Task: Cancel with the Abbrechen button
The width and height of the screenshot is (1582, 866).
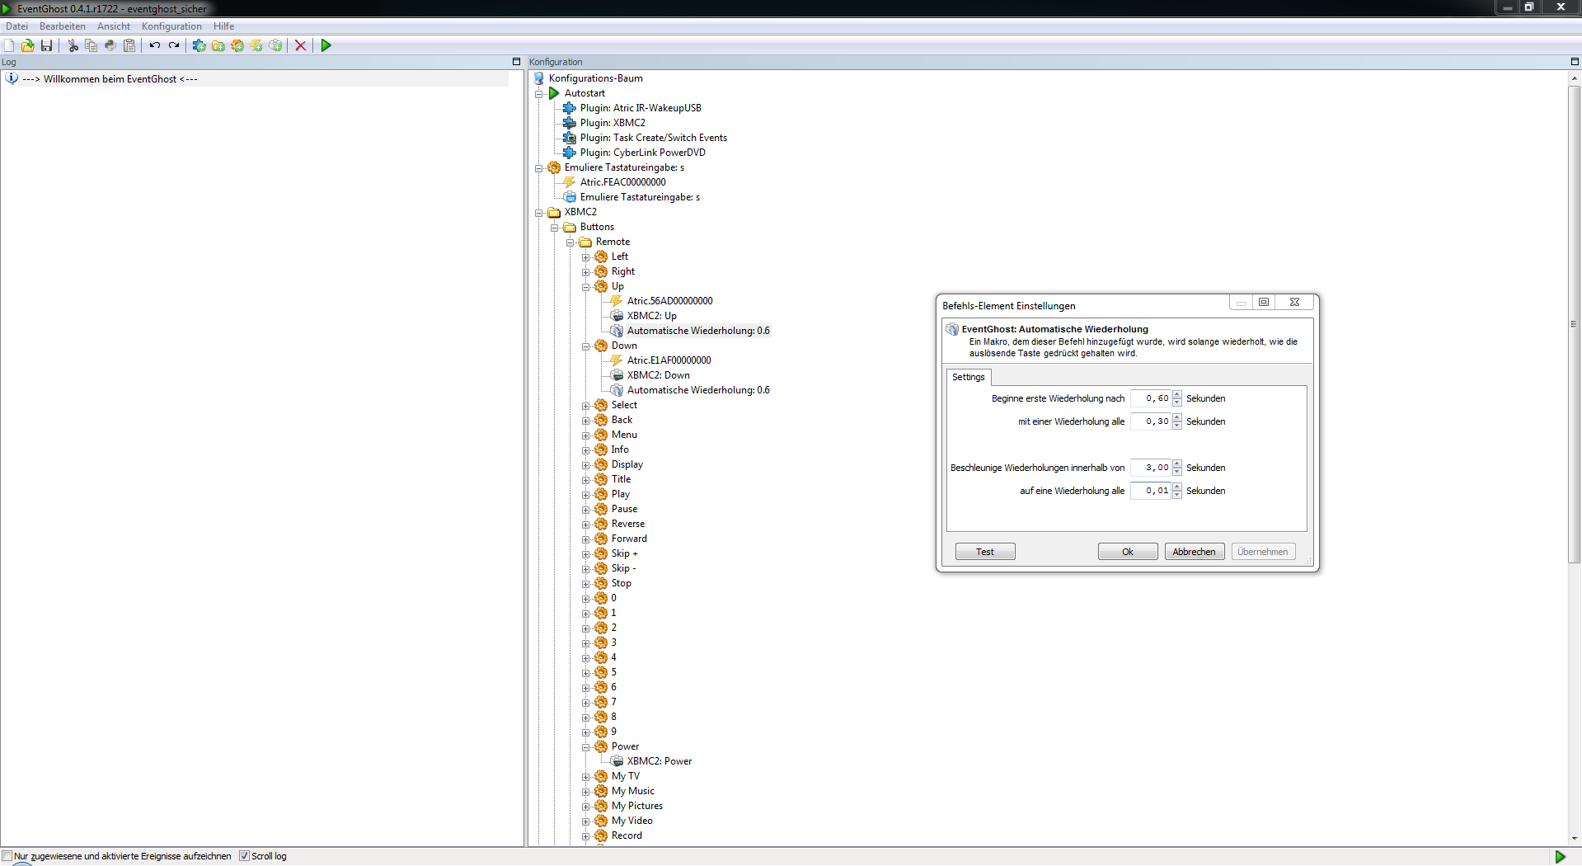Action: tap(1195, 552)
